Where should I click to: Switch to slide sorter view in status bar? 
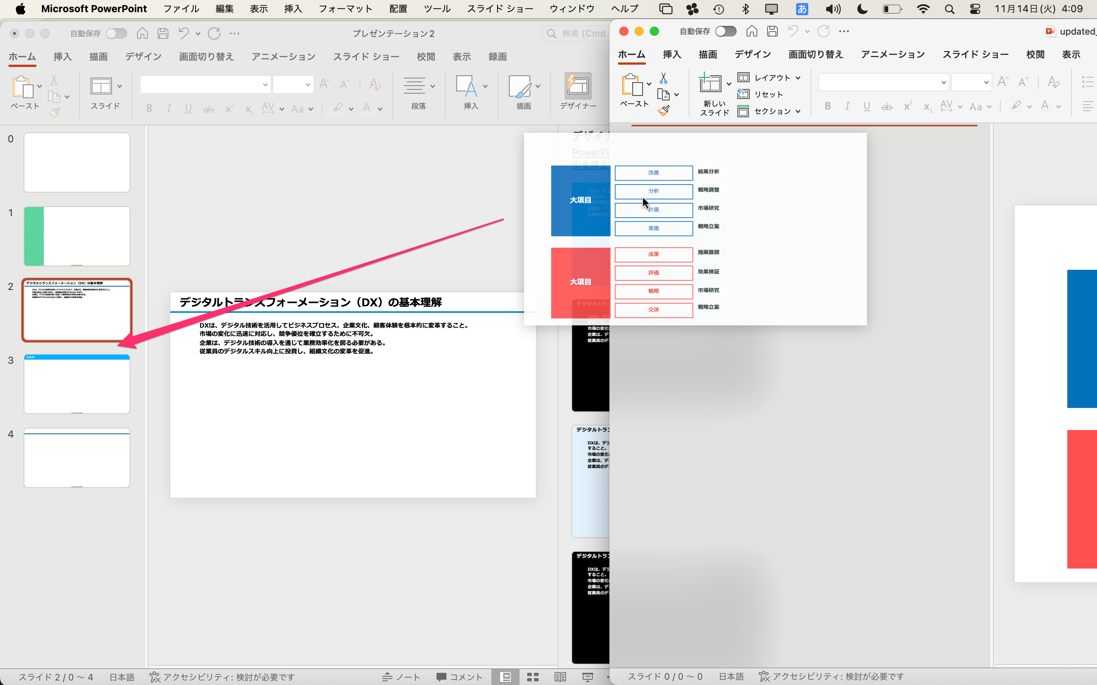point(533,677)
